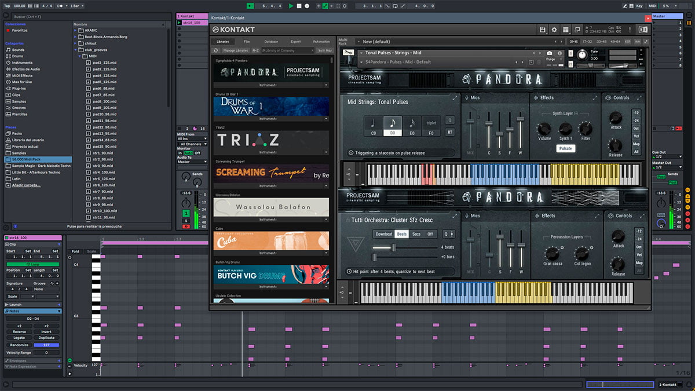Screen dimensions: 695x391
Task: Click the Reverse notes button
Action: tap(19, 332)
